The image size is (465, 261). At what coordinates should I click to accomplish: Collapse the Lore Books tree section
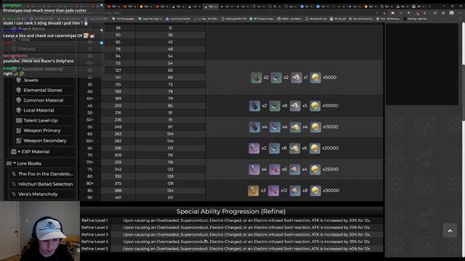coord(15,163)
